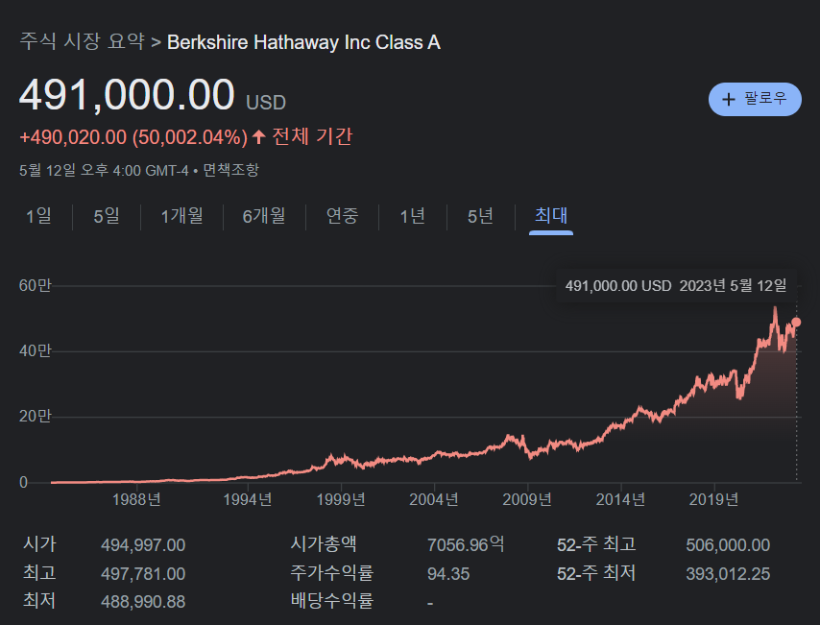Click the 팔로우 (follow) button

755,99
